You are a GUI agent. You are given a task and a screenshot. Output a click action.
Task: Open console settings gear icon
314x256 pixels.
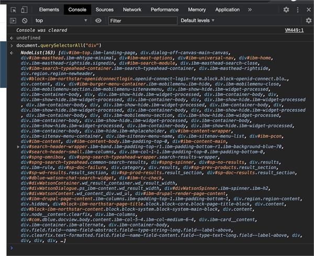[309, 20]
